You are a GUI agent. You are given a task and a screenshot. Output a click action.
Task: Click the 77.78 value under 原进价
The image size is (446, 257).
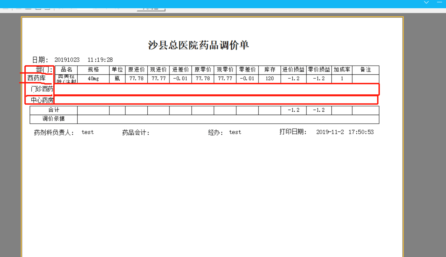(136, 79)
